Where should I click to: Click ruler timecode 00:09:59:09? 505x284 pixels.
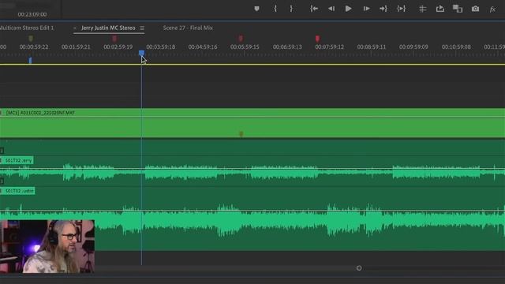coord(413,47)
